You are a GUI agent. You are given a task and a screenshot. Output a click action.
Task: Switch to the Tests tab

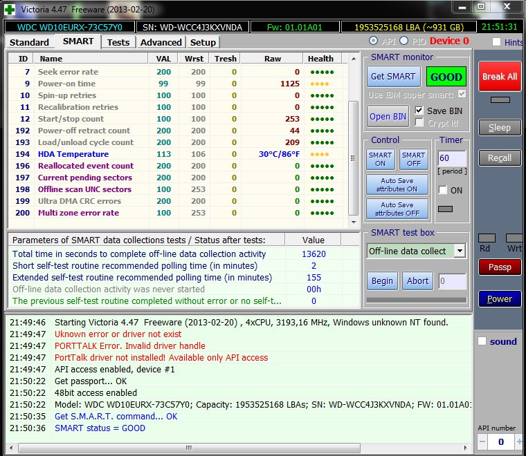118,42
